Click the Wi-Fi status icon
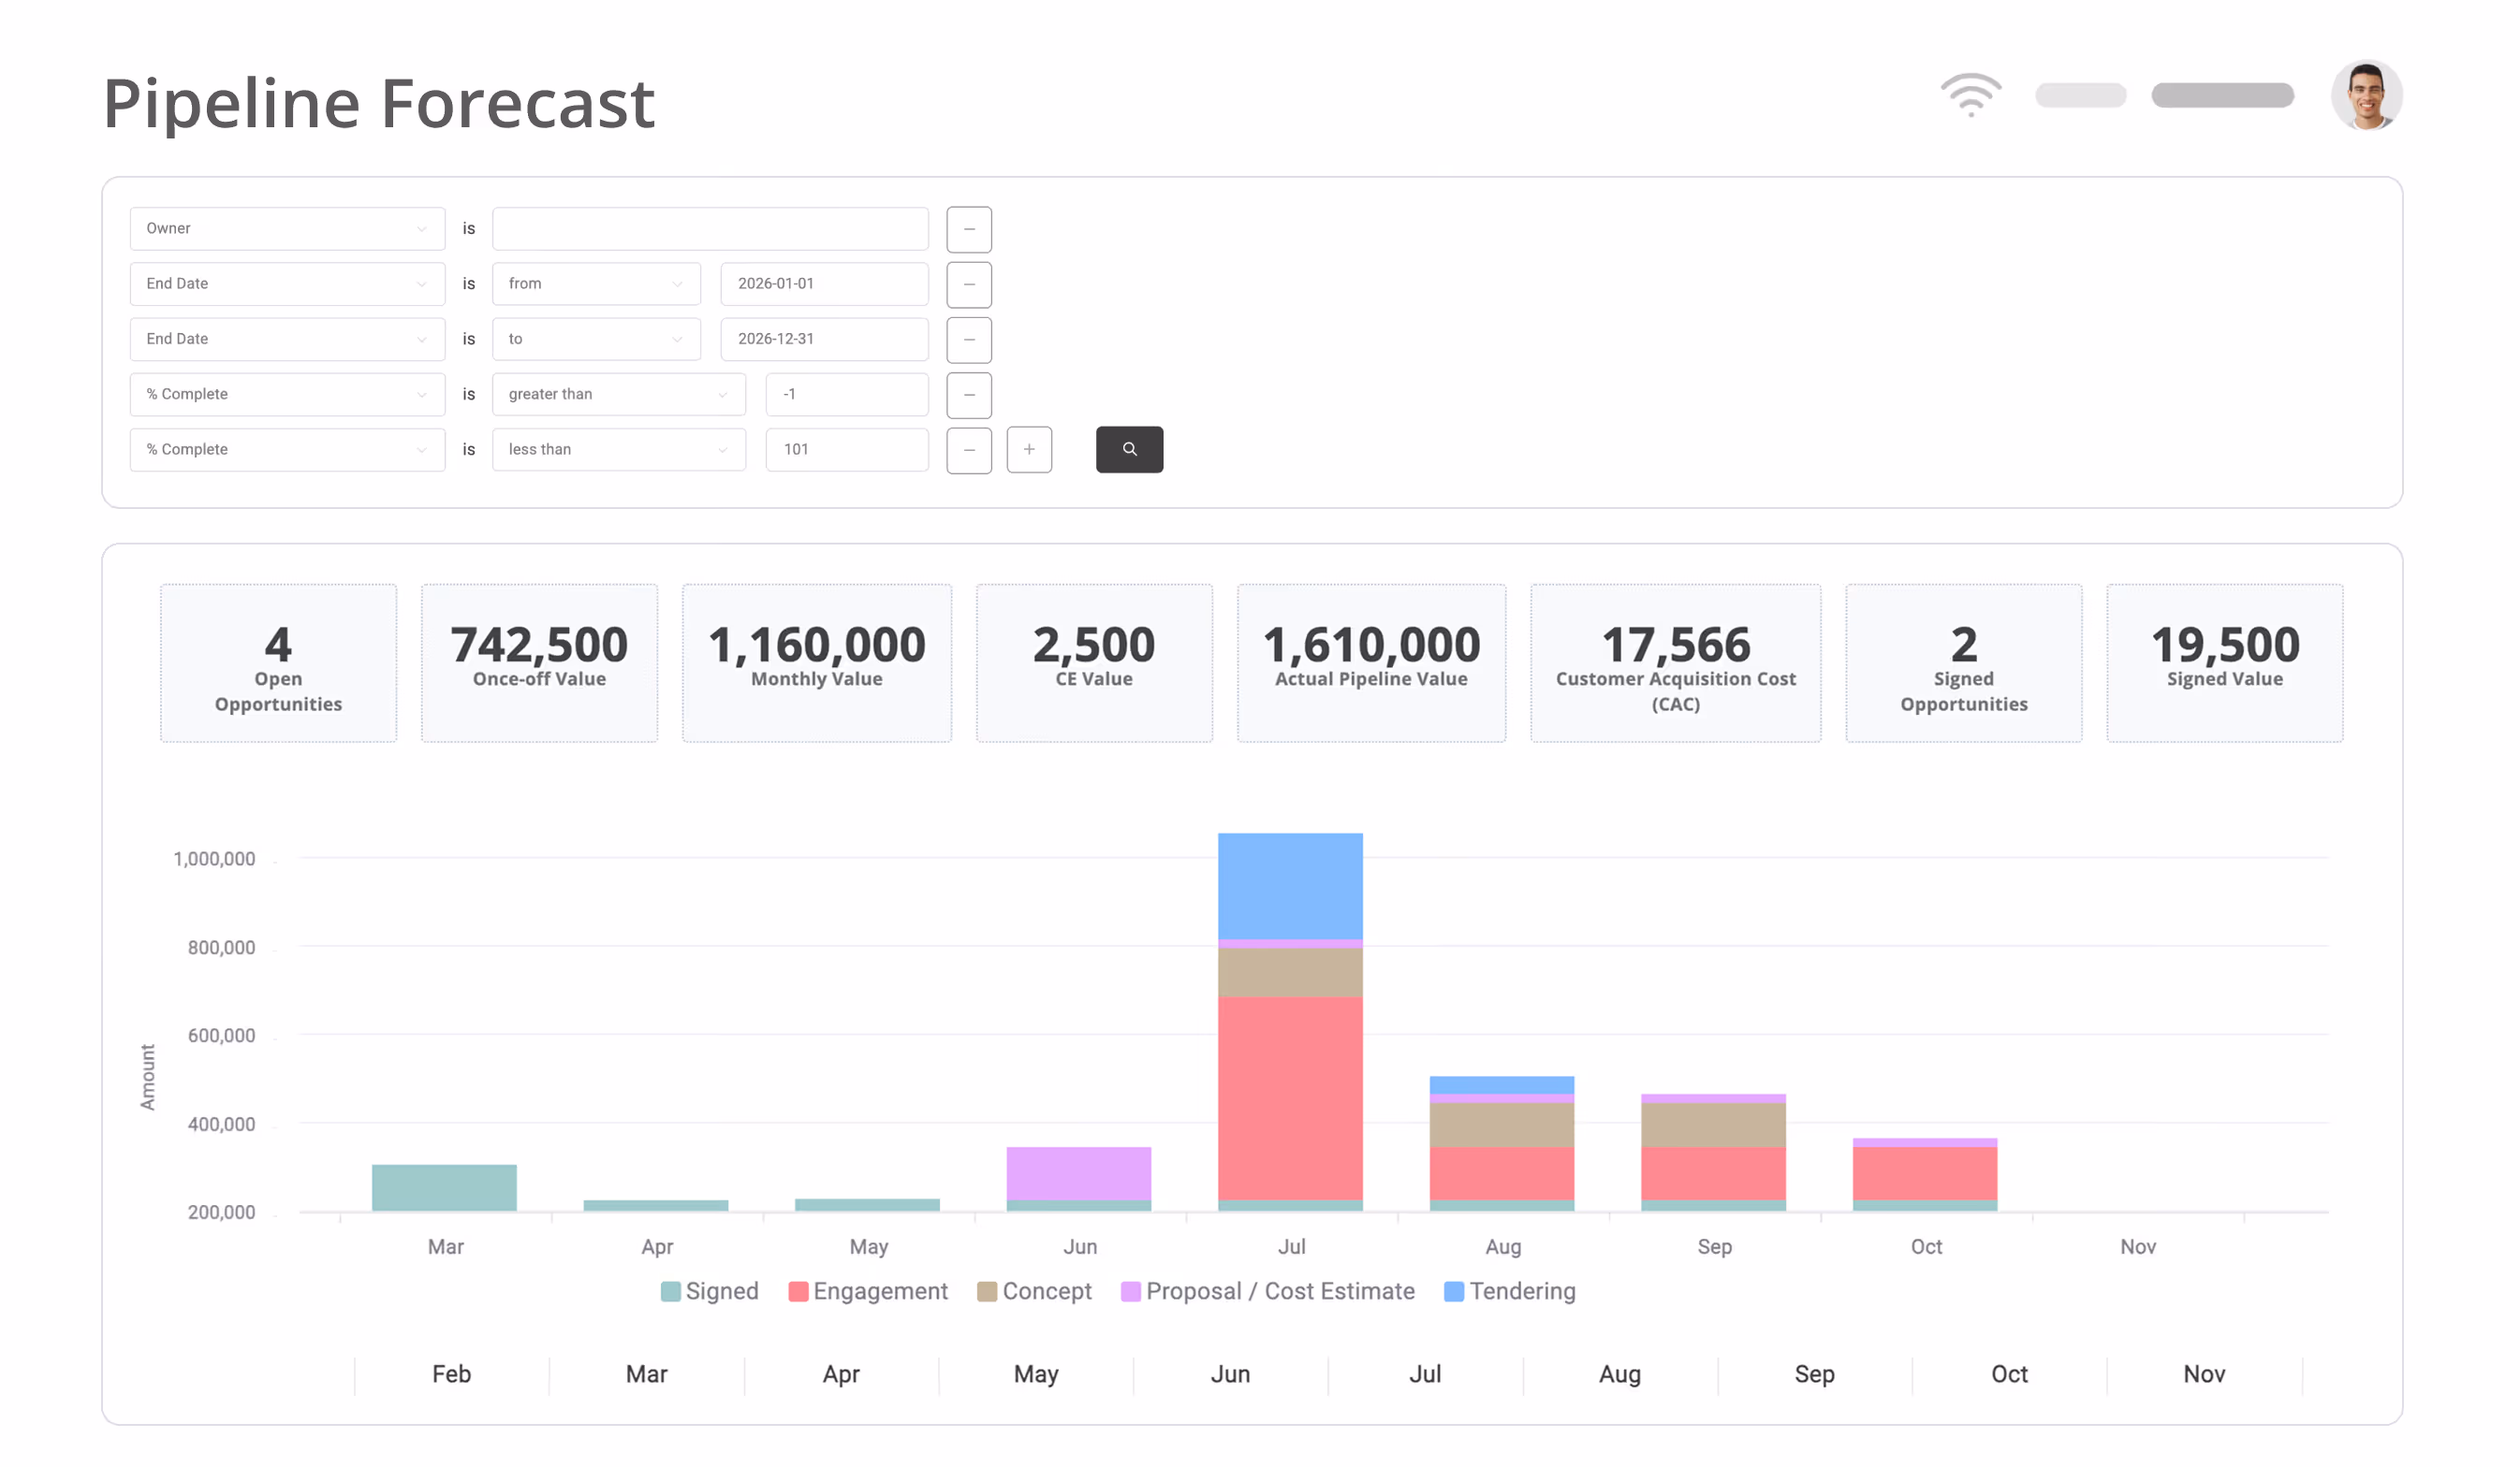 (1970, 94)
